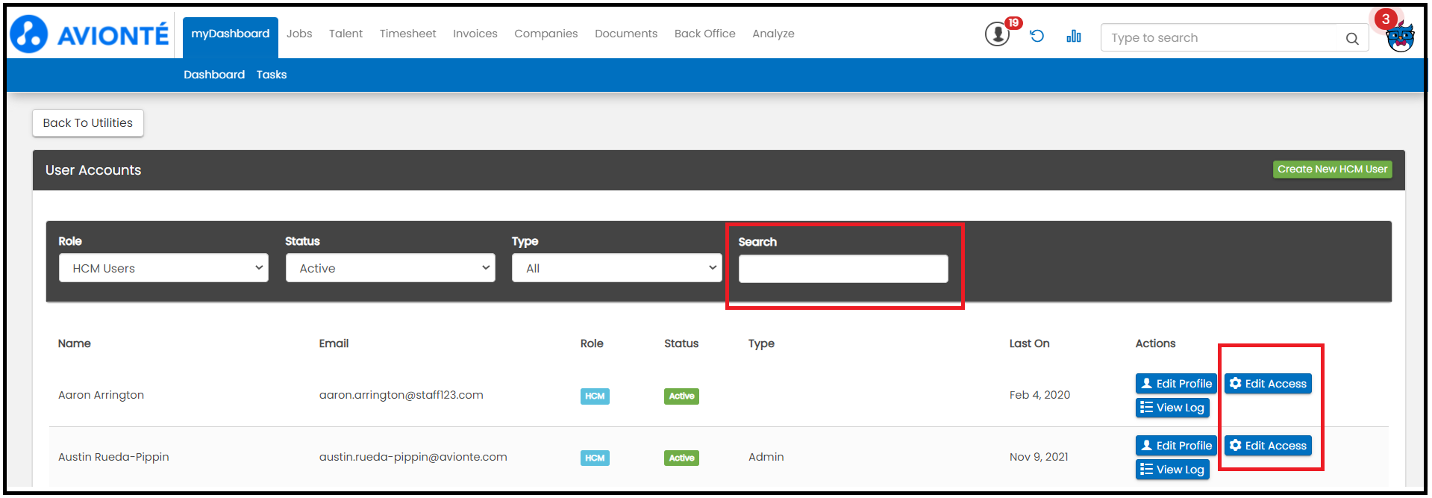Open the Companies menu
The width and height of the screenshot is (1432, 498).
tap(546, 34)
